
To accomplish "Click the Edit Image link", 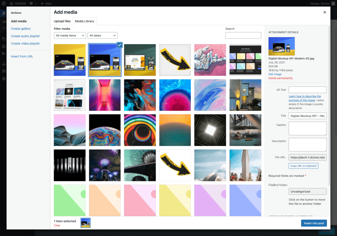I will pos(275,74).
